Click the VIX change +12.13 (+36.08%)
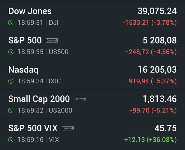 pyautogui.click(x=150, y=139)
